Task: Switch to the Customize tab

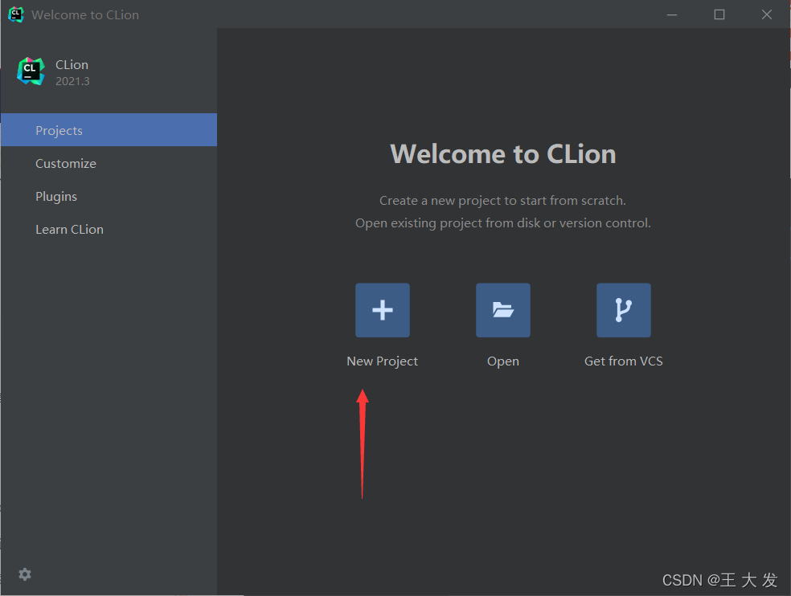Action: pos(109,163)
